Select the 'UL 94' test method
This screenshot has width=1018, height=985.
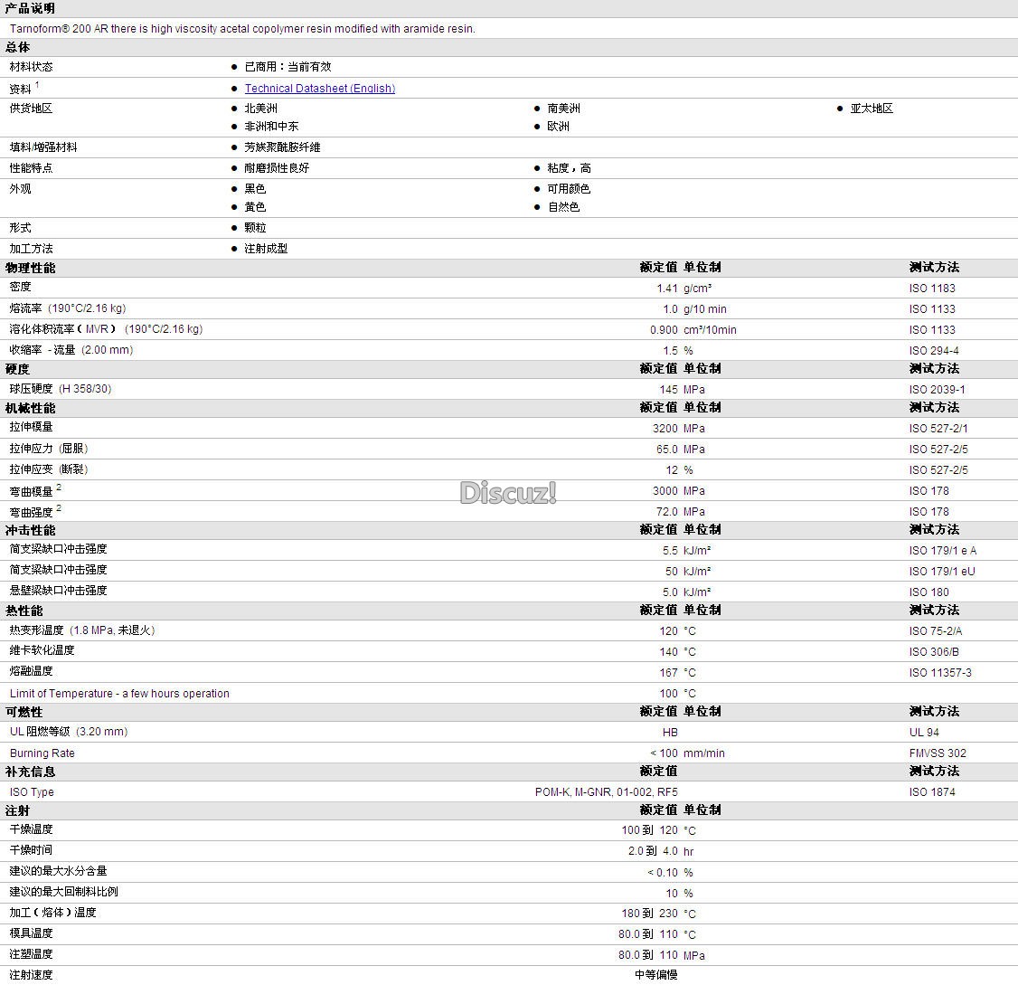pyautogui.click(x=924, y=733)
